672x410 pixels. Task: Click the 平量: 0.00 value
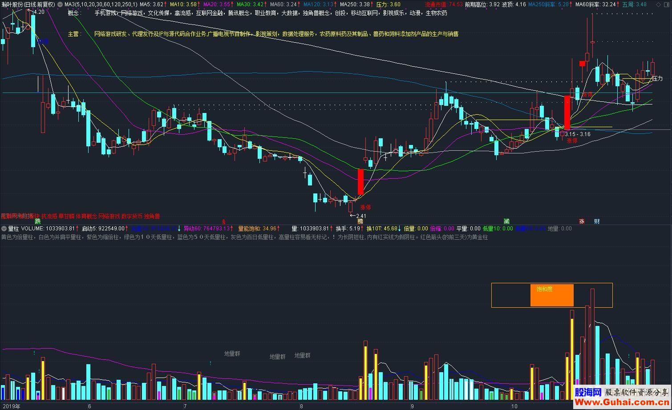[469, 229]
